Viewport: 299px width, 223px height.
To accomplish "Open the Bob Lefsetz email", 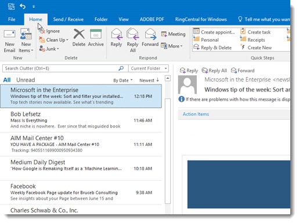I will (x=81, y=120).
